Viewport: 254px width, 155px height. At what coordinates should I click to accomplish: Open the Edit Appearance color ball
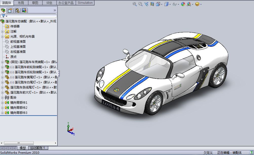183,4
